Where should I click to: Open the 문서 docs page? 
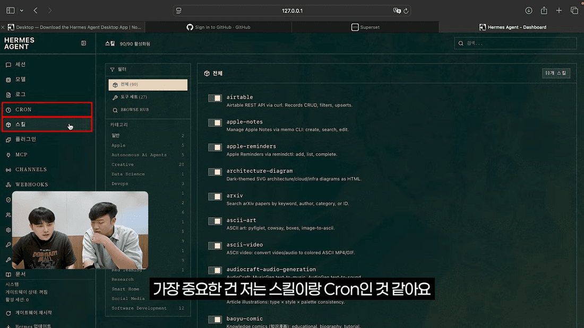pos(21,274)
